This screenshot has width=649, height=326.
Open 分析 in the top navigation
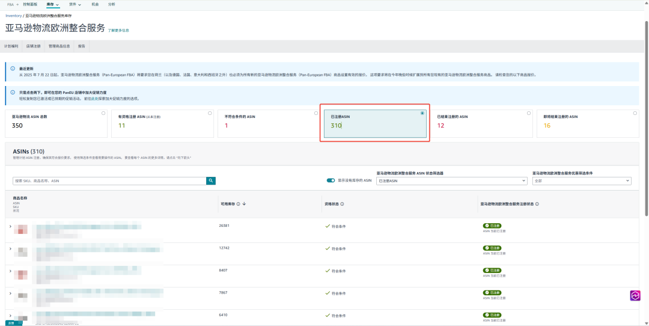tap(111, 4)
